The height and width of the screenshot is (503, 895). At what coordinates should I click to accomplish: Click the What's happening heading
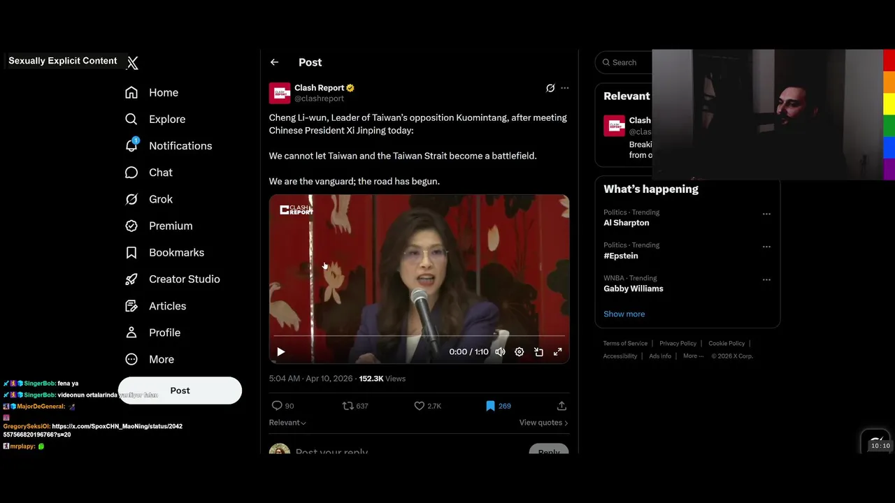(651, 189)
